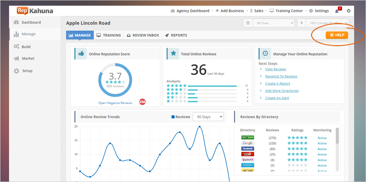Switch to the Review Inbox tab

[143, 35]
